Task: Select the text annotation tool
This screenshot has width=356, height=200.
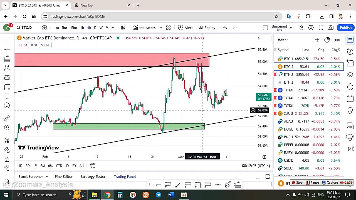Action: (x=7, y=96)
